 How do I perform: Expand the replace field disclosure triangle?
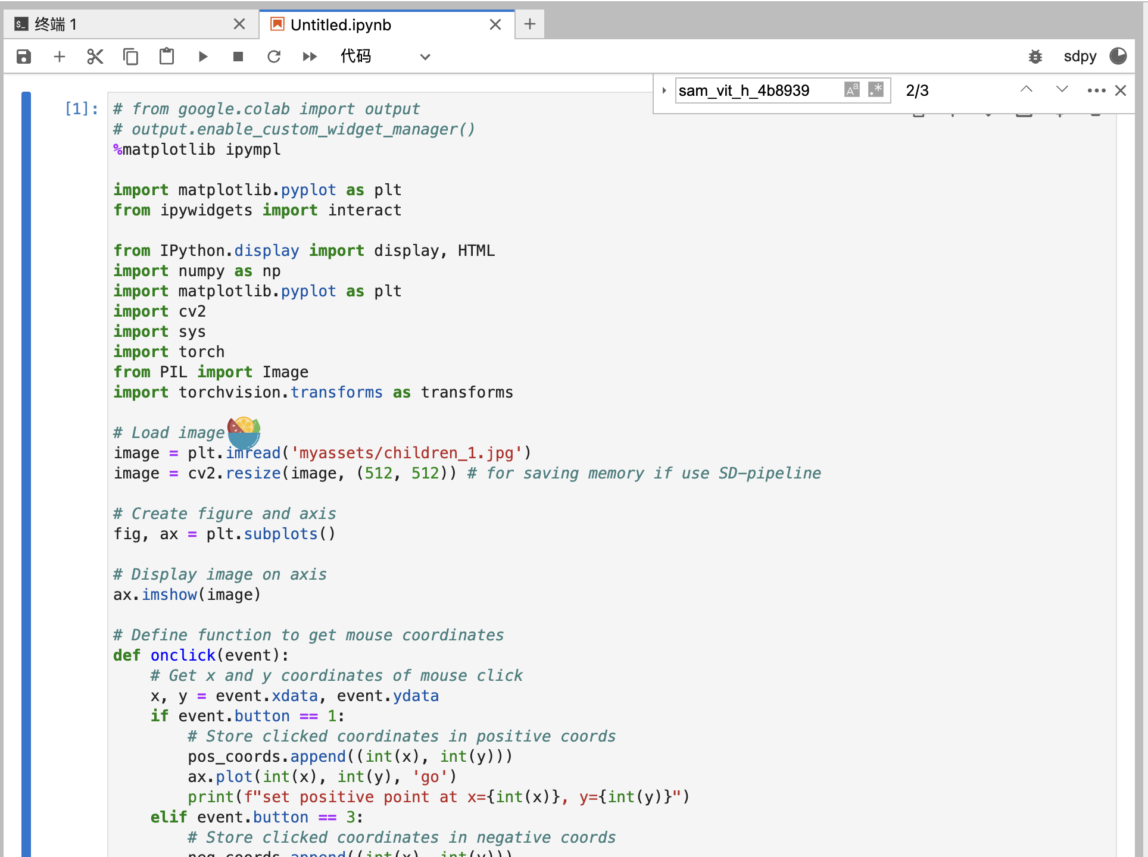coord(664,90)
